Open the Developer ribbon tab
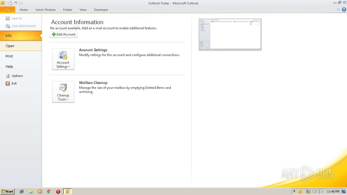Image resolution: width=347 pixels, height=195 pixels. 101,10
